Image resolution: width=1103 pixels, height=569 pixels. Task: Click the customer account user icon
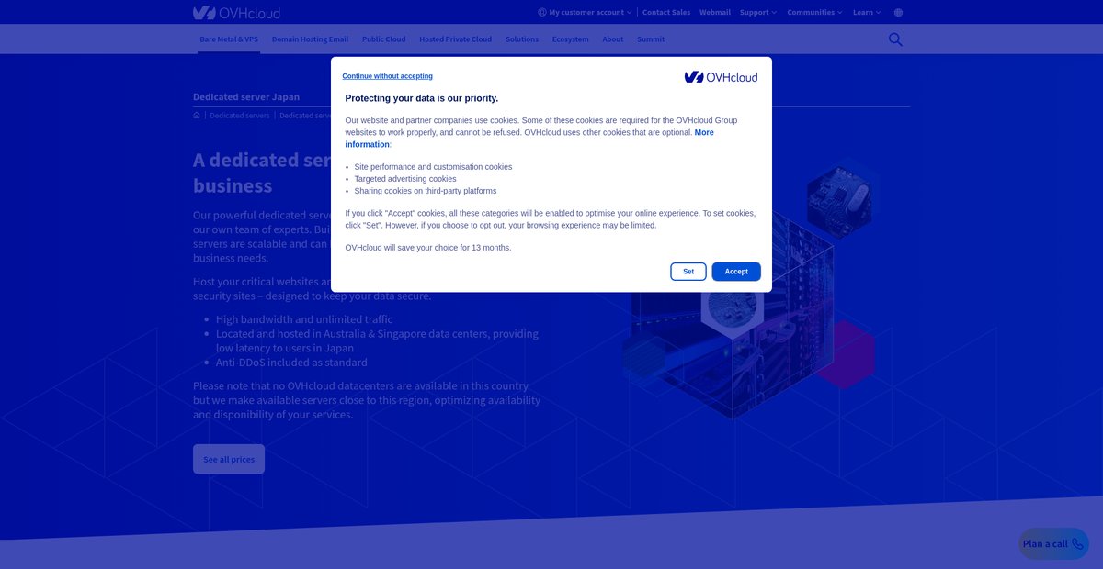(541, 13)
